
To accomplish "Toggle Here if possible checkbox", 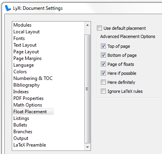I will coord(103,73).
